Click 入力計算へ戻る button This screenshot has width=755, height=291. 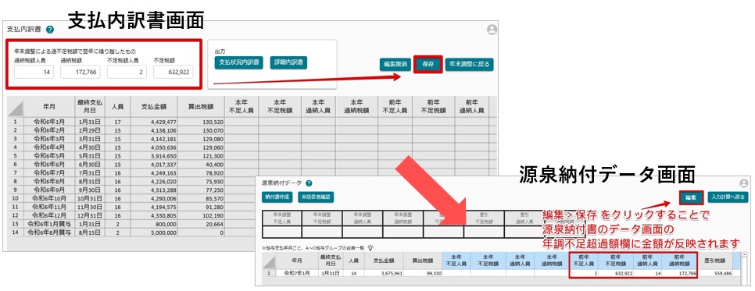[728, 197]
